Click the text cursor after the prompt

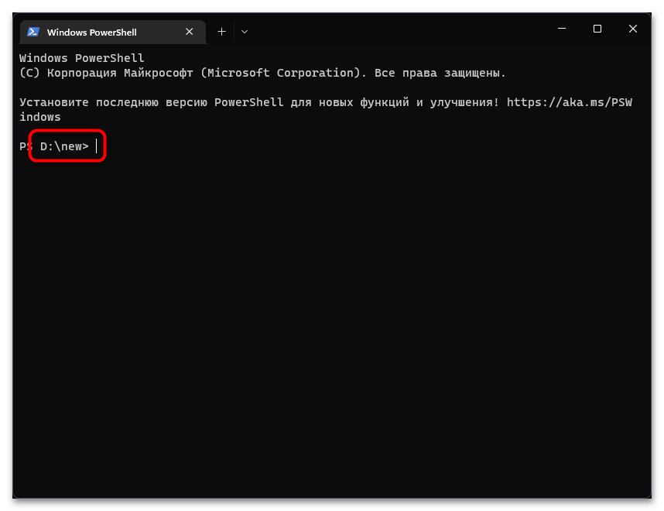point(97,146)
